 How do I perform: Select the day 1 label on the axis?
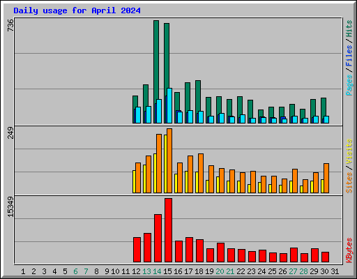point(23,271)
